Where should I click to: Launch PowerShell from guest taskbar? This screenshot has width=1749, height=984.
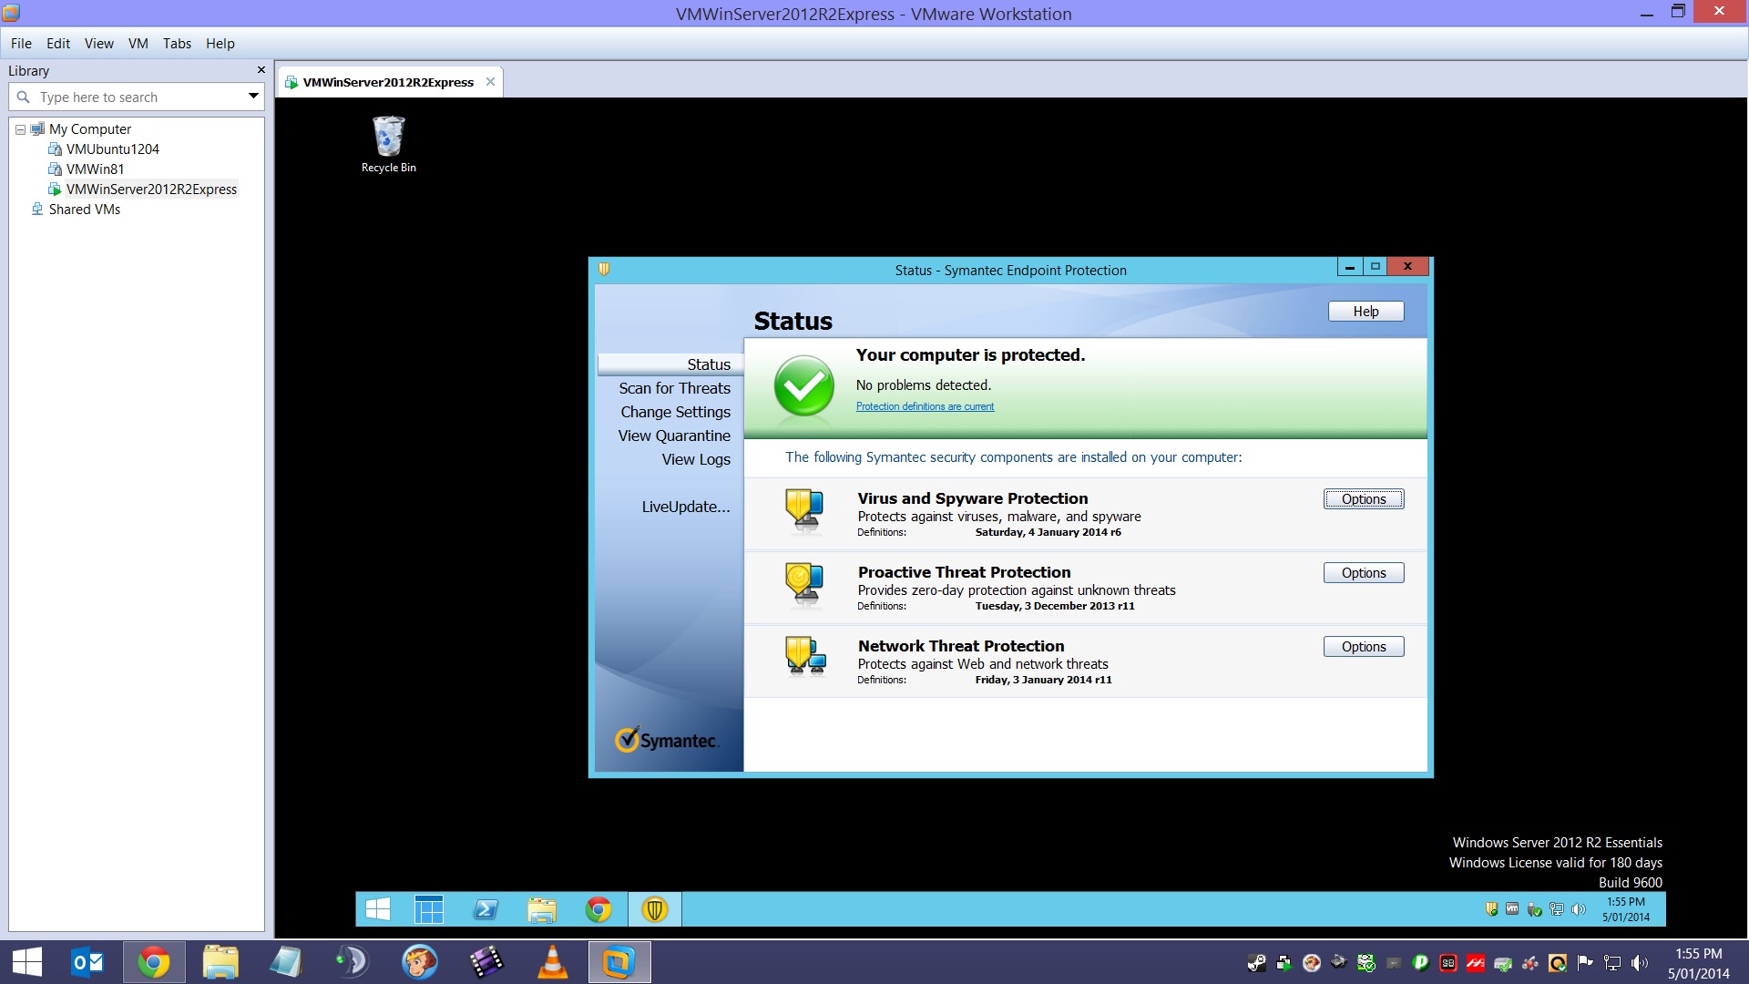pos(486,909)
